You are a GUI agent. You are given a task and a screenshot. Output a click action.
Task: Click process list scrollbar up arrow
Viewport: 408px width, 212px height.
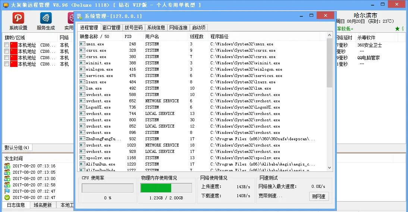[329, 35]
